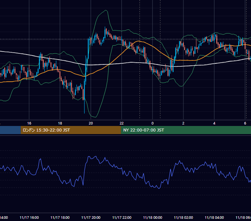Screen dimensions: 251x221
Task: Click time label 0 on upper axis
Action: (152, 123)
